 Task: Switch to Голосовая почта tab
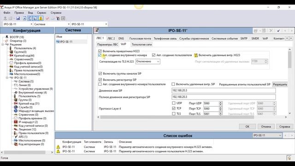click(x=140, y=38)
